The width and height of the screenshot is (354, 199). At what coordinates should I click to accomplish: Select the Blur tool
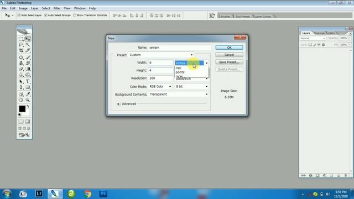tap(21, 75)
